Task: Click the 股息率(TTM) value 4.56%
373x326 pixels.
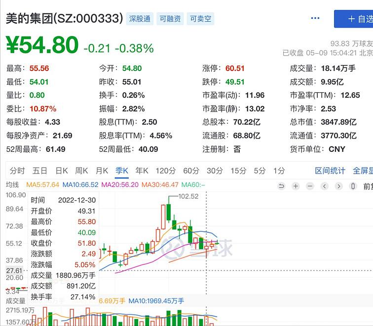Action: pos(161,136)
